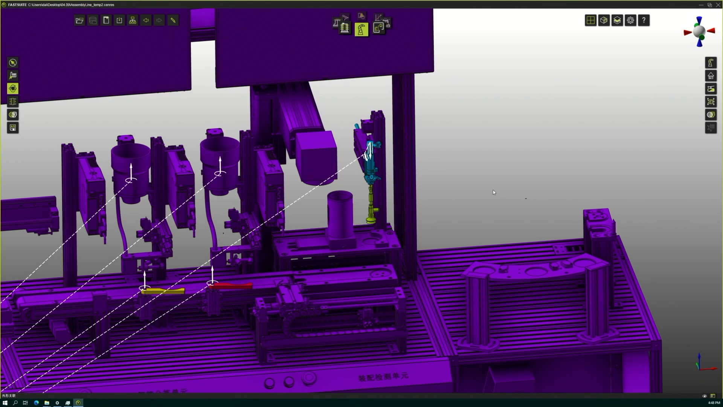Image resolution: width=723 pixels, height=407 pixels.
Task: Open the hierarchy tree icon
Action: coord(133,20)
